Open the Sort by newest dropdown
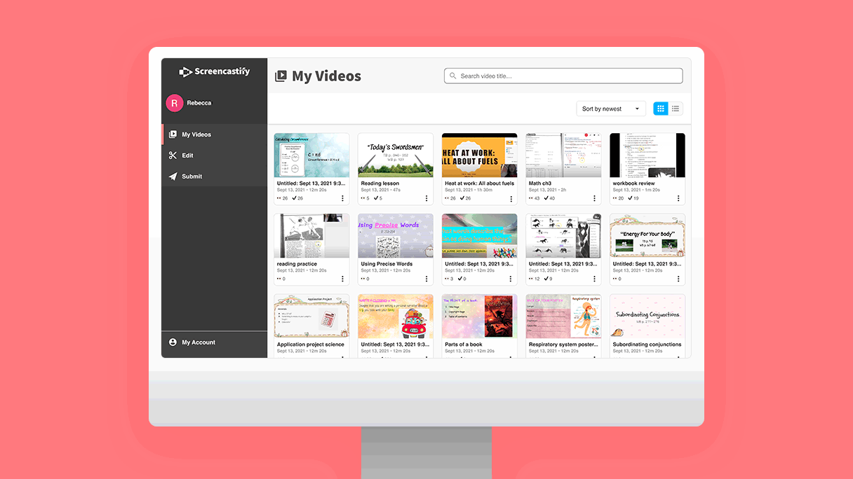The height and width of the screenshot is (479, 853). pos(611,109)
